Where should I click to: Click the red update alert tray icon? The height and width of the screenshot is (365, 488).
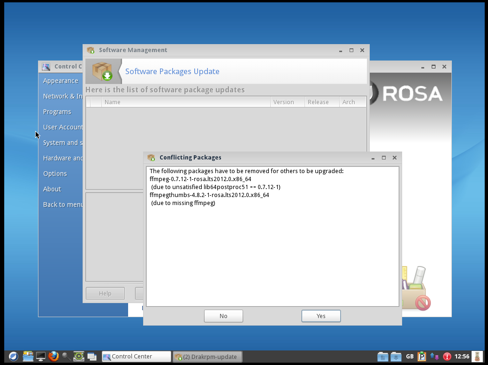447,357
